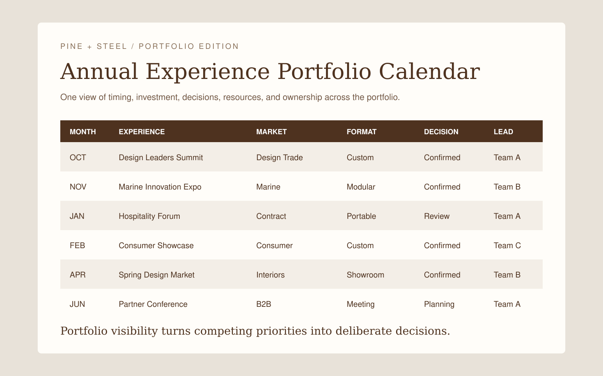This screenshot has height=376, width=603.
Task: Click the Pine + Steel Portfolio Edition label
Action: pos(150,46)
